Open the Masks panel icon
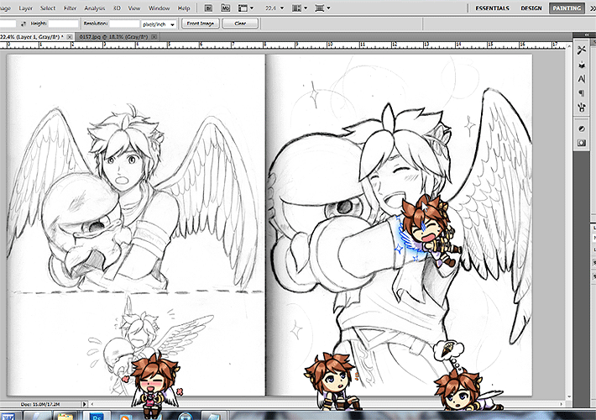The image size is (596, 420). (581, 143)
